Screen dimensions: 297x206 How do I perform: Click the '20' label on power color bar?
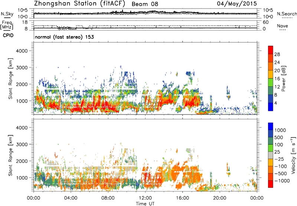(x=277, y=71)
